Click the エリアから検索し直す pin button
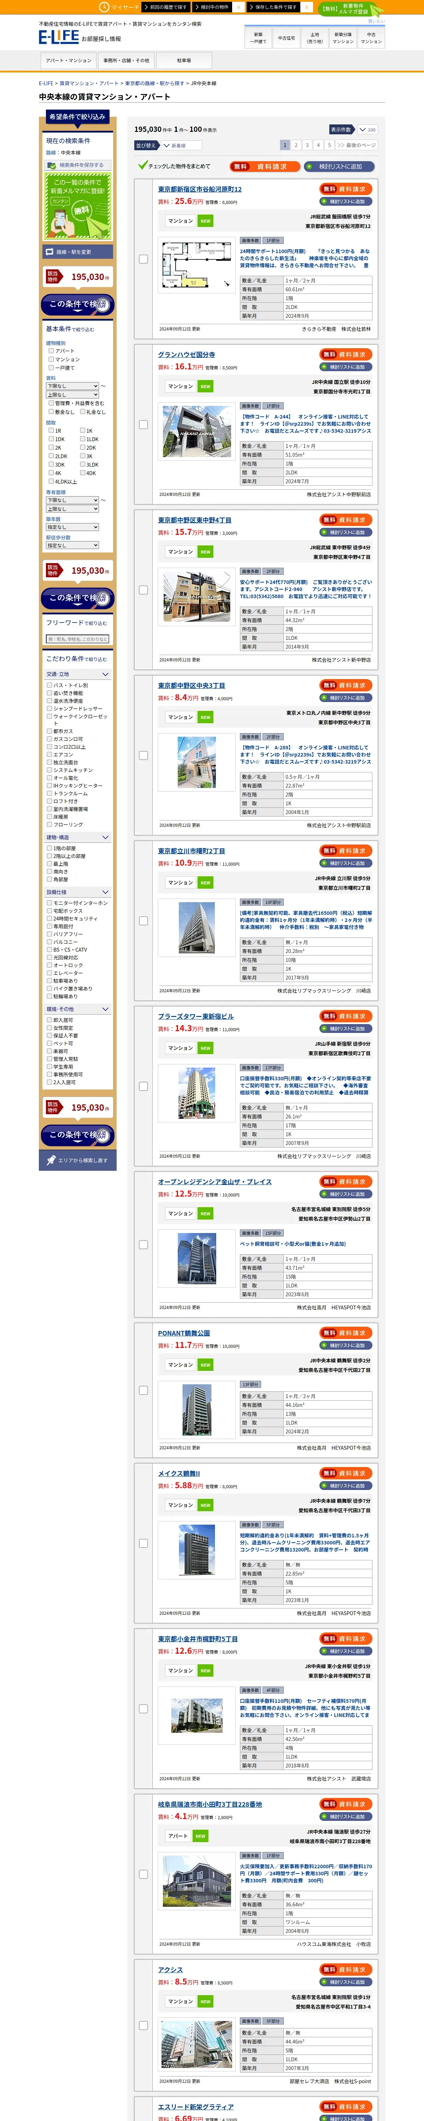 click(x=78, y=1160)
